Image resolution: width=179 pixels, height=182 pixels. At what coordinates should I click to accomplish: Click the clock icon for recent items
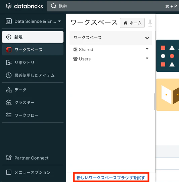click(x=9, y=75)
